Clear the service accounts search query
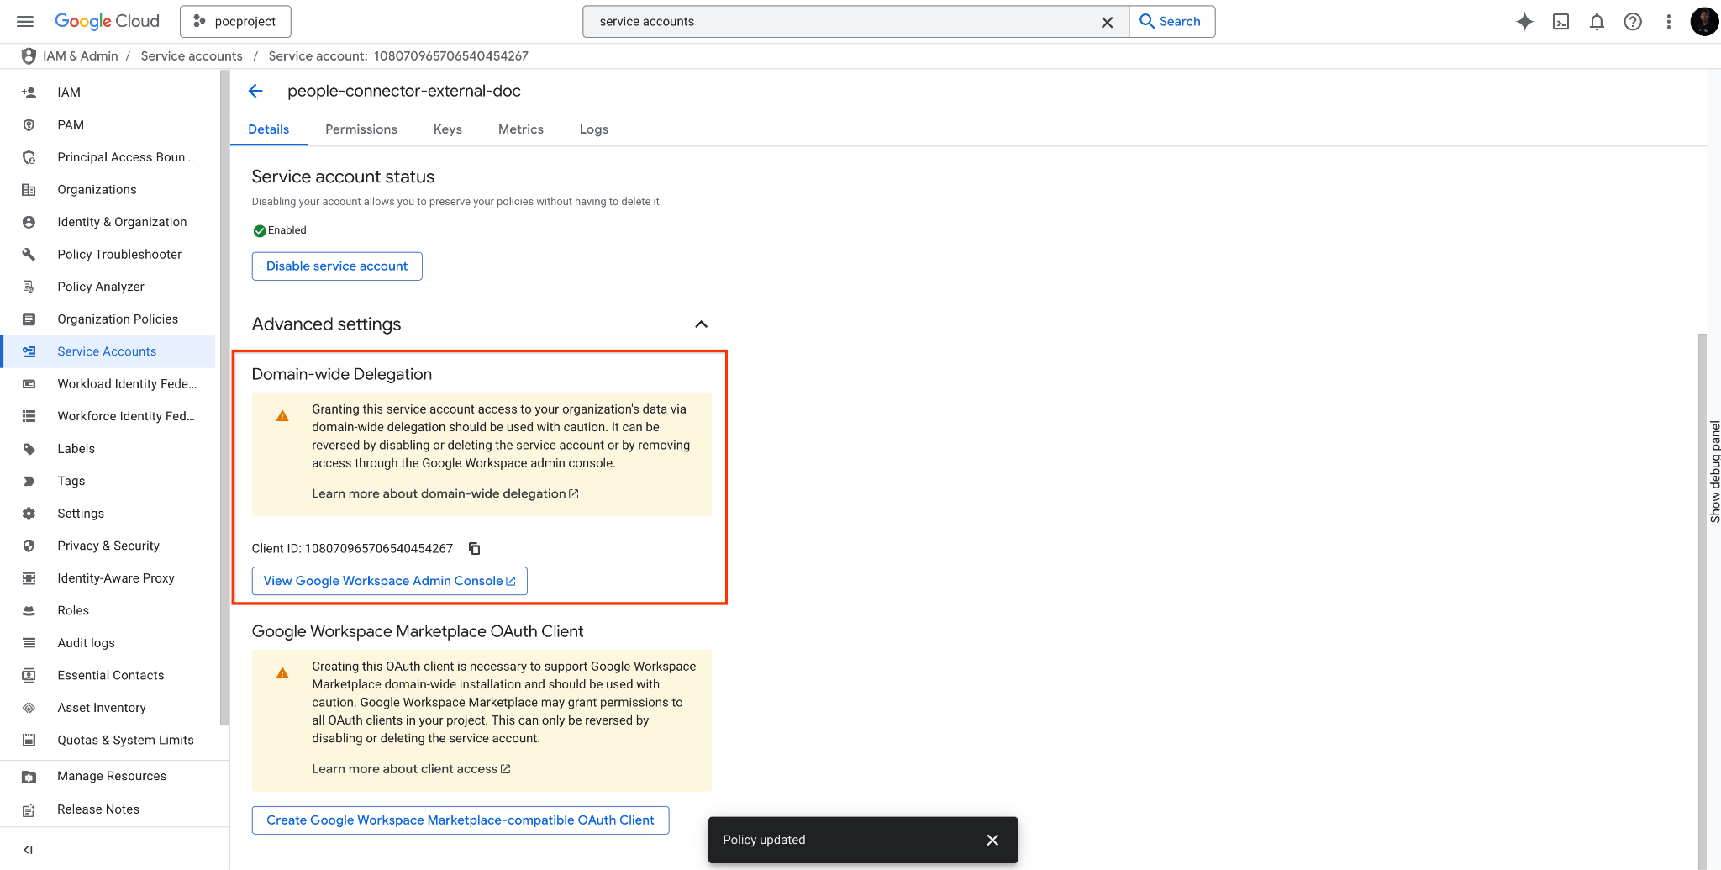The height and width of the screenshot is (870, 1721). tap(1107, 22)
